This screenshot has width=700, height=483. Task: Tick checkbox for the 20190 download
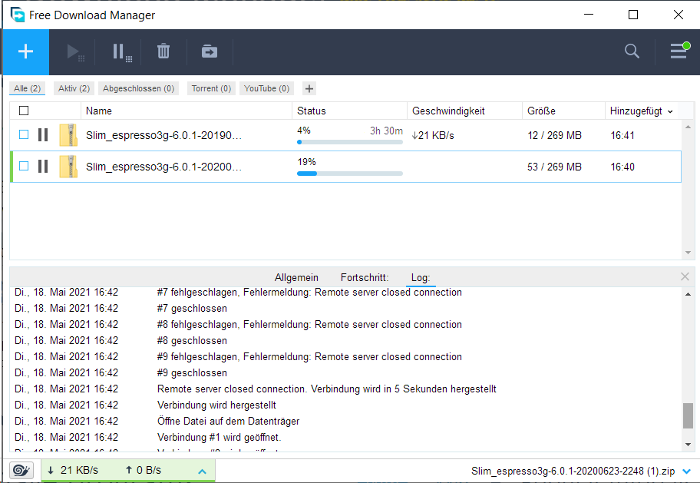click(24, 134)
